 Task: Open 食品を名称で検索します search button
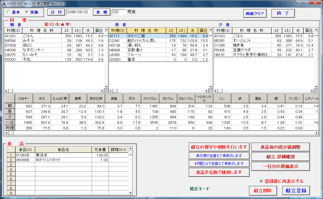219,172
